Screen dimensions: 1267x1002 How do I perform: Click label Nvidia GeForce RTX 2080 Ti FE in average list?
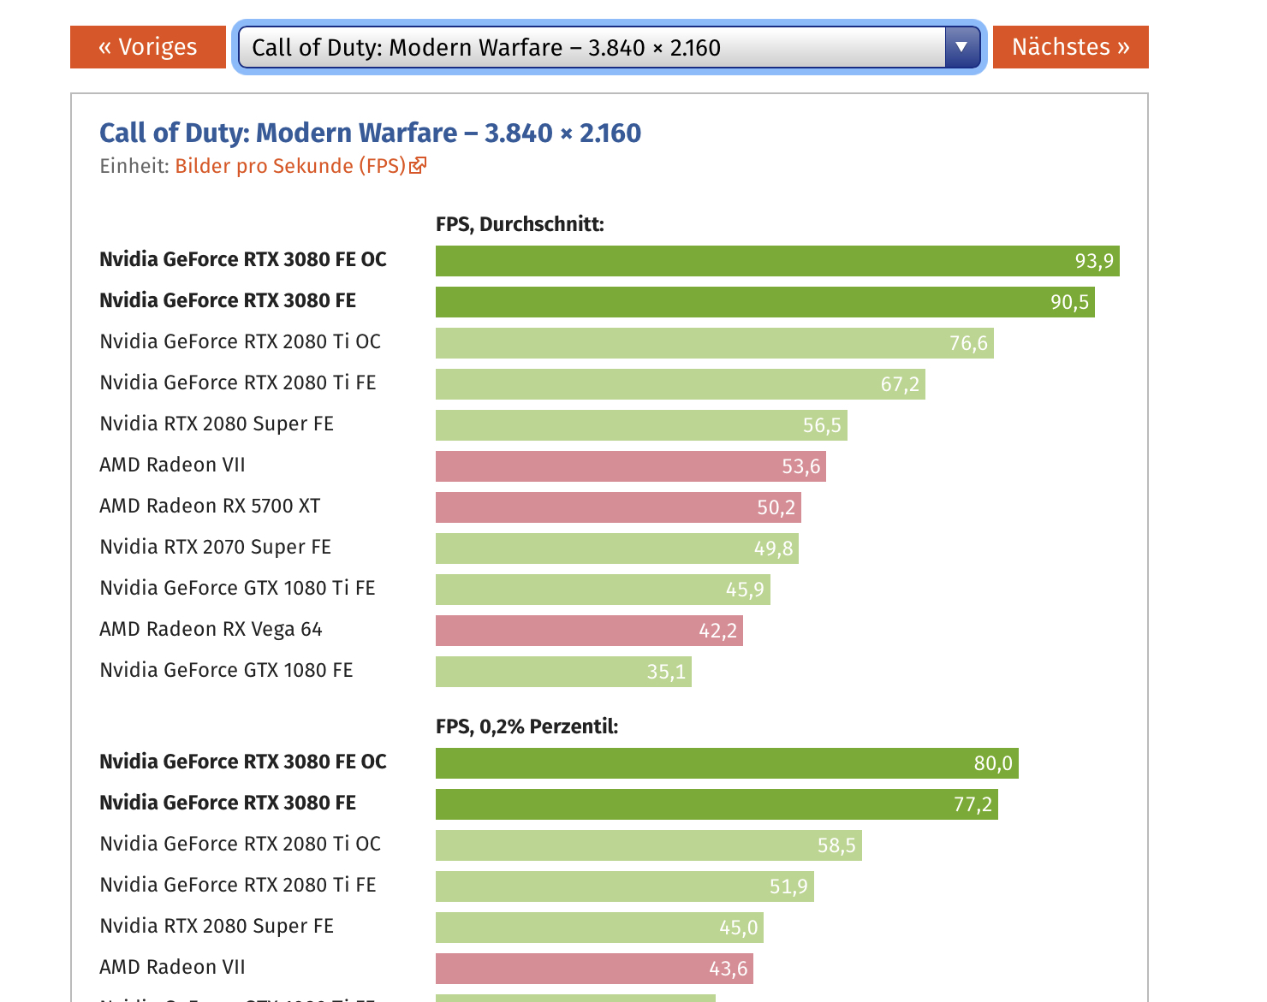pos(238,383)
